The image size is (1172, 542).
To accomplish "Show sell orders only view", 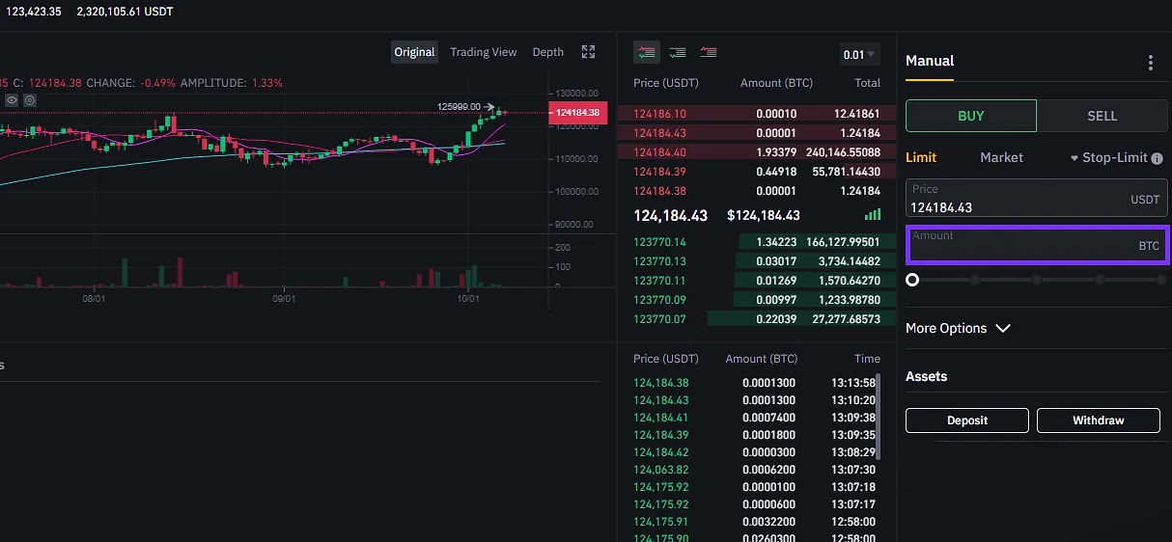I will coord(709,52).
